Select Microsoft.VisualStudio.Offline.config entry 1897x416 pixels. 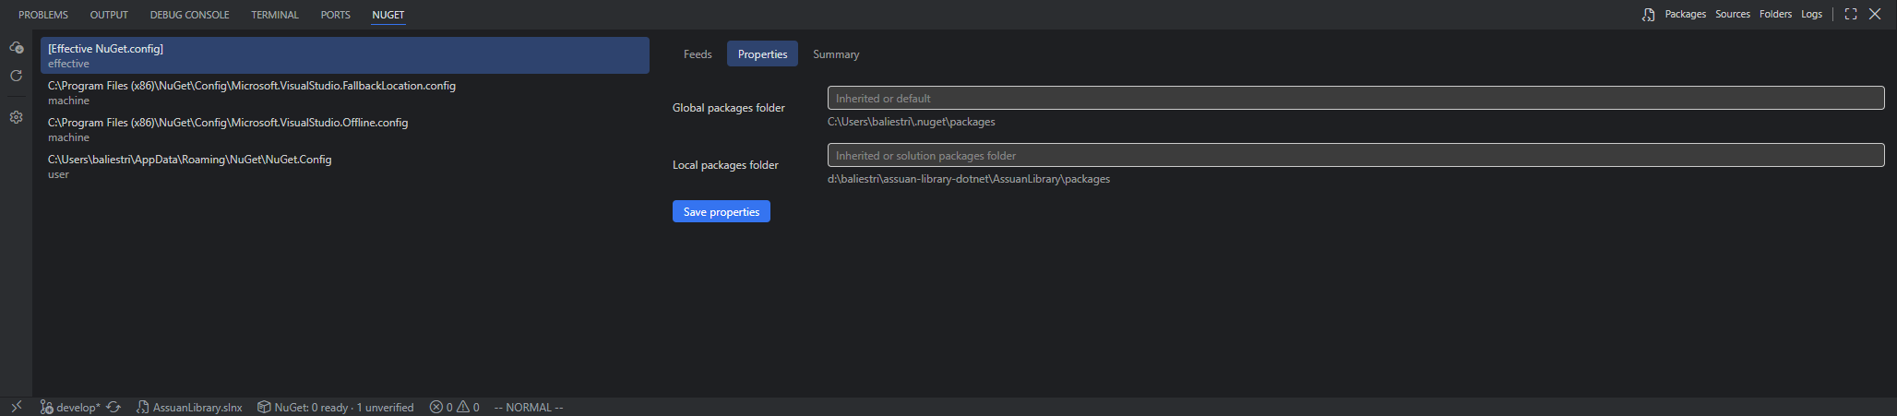[345, 129]
